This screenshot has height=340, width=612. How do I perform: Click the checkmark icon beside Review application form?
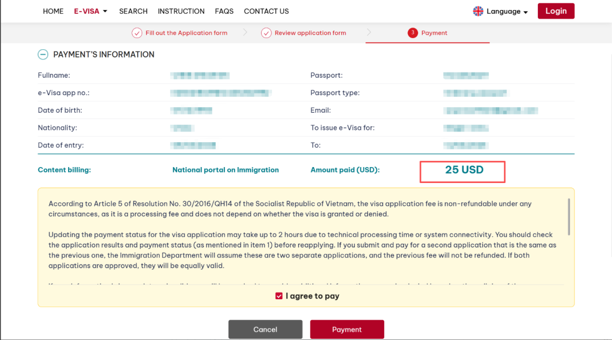point(266,33)
